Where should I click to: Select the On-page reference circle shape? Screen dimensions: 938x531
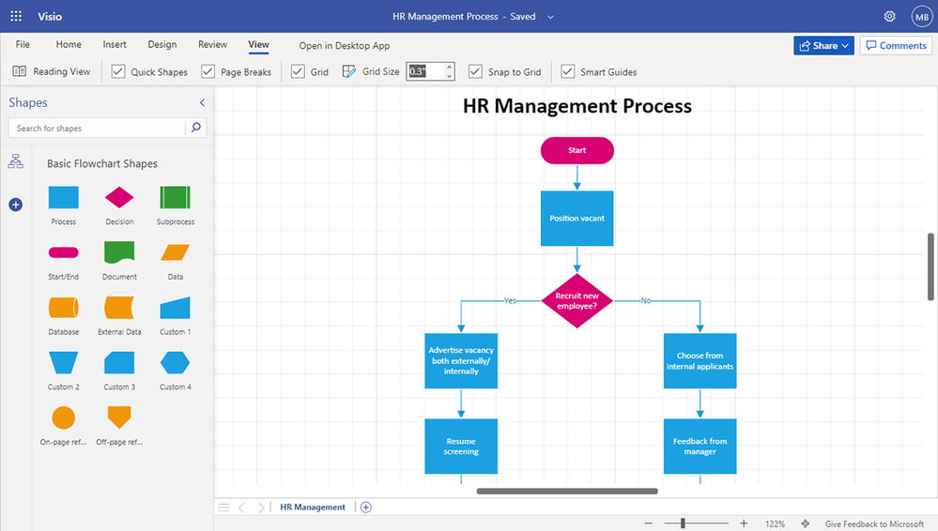(x=64, y=417)
